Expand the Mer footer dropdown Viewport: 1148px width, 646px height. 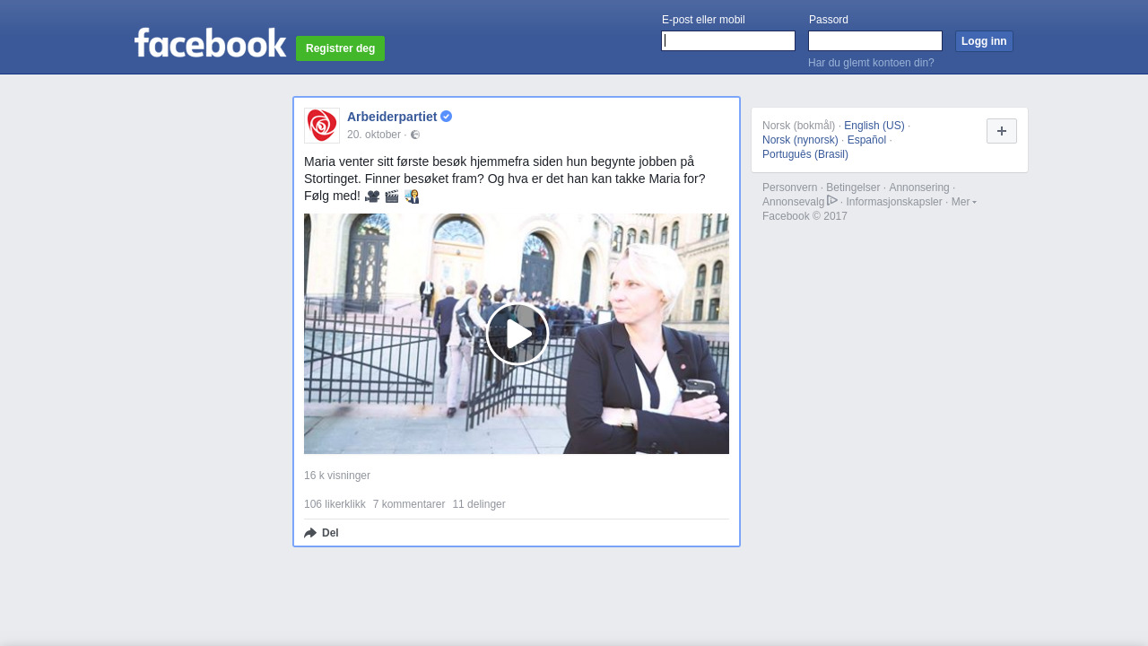[x=964, y=202]
